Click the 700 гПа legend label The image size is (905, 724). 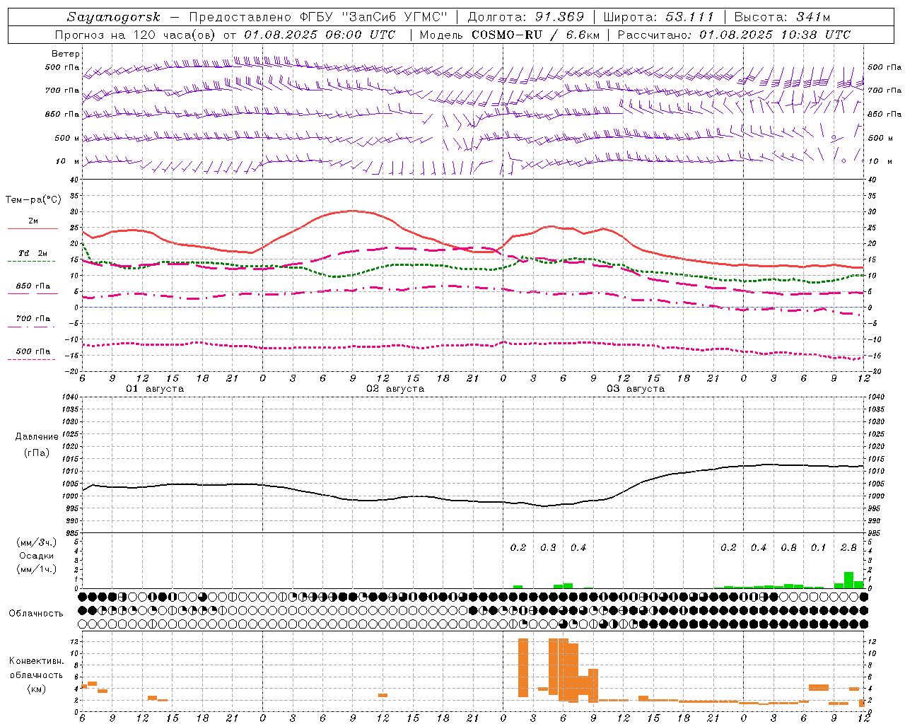(x=33, y=318)
